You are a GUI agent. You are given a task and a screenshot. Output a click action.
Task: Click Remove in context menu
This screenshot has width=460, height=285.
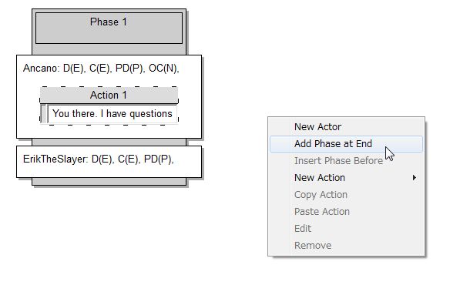pyautogui.click(x=346, y=246)
